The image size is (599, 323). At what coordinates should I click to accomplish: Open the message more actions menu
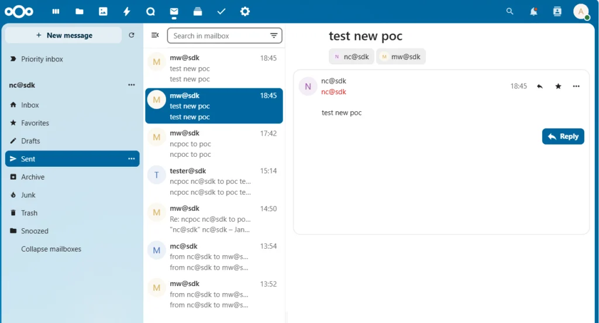576,86
